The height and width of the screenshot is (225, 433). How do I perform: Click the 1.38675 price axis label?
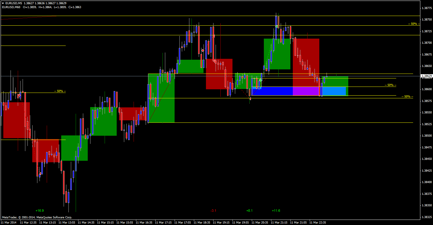[426, 55]
